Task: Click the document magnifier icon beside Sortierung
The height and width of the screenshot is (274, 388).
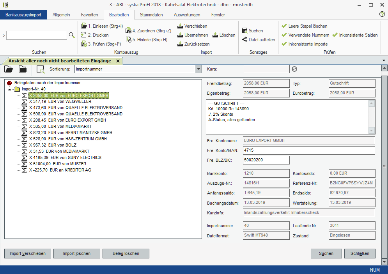Action: (40, 69)
